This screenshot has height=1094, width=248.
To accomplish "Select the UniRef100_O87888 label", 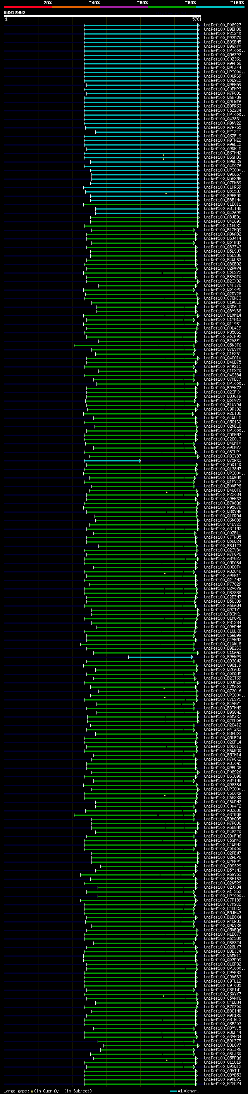I will pyautogui.click(x=222, y=593).
